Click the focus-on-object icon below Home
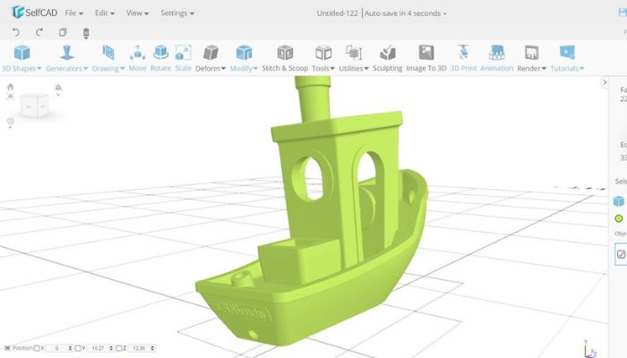 point(11,97)
